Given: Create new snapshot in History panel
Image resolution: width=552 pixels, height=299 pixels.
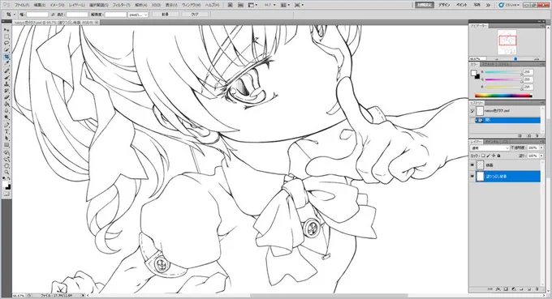Looking at the screenshot, I should [528, 135].
